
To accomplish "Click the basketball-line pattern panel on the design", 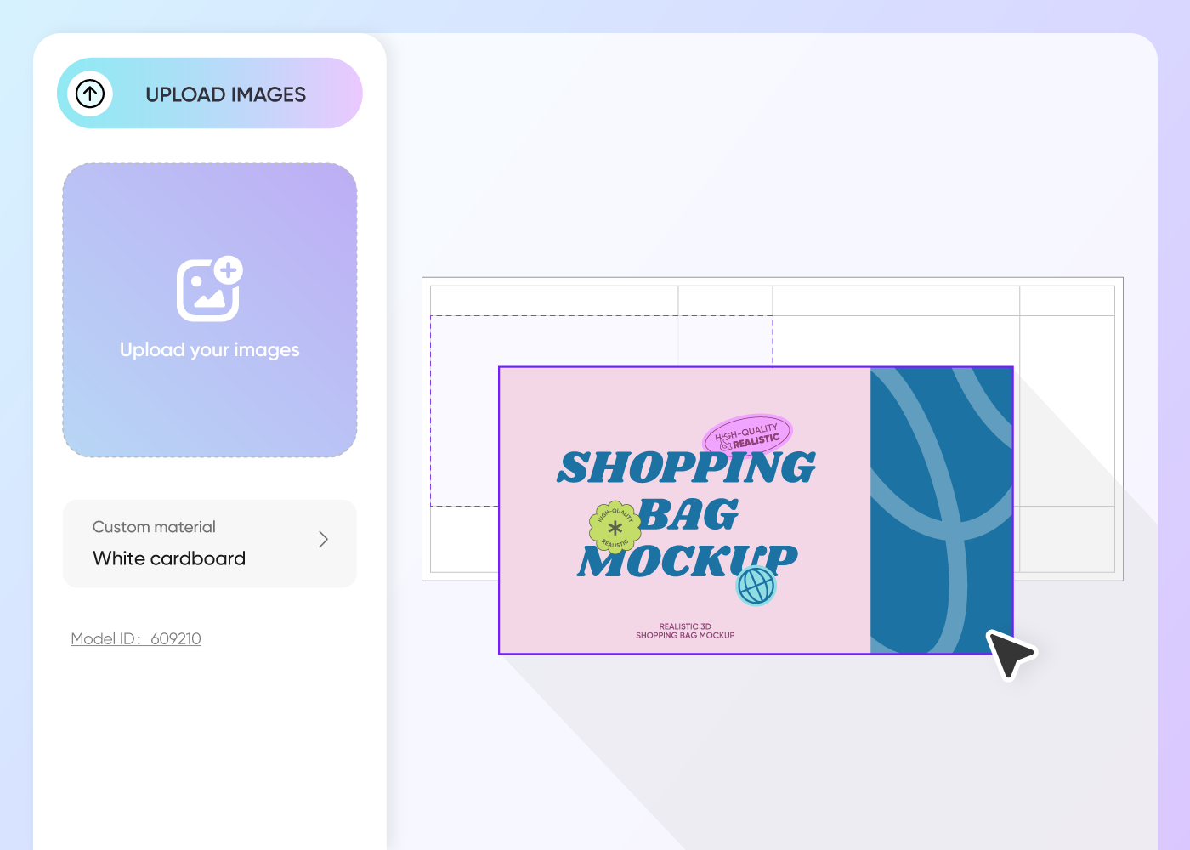I will [942, 510].
